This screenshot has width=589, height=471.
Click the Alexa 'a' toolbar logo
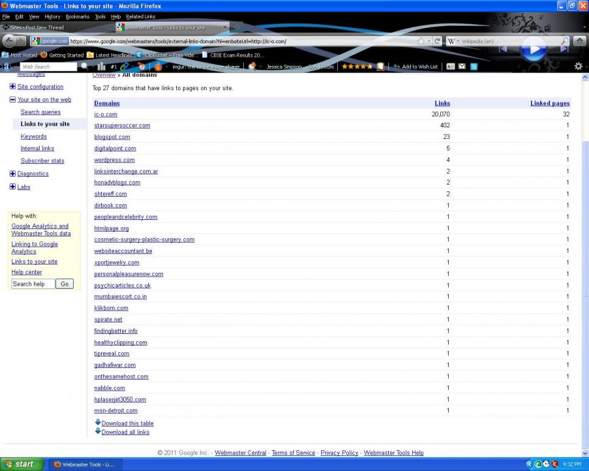click(6, 67)
